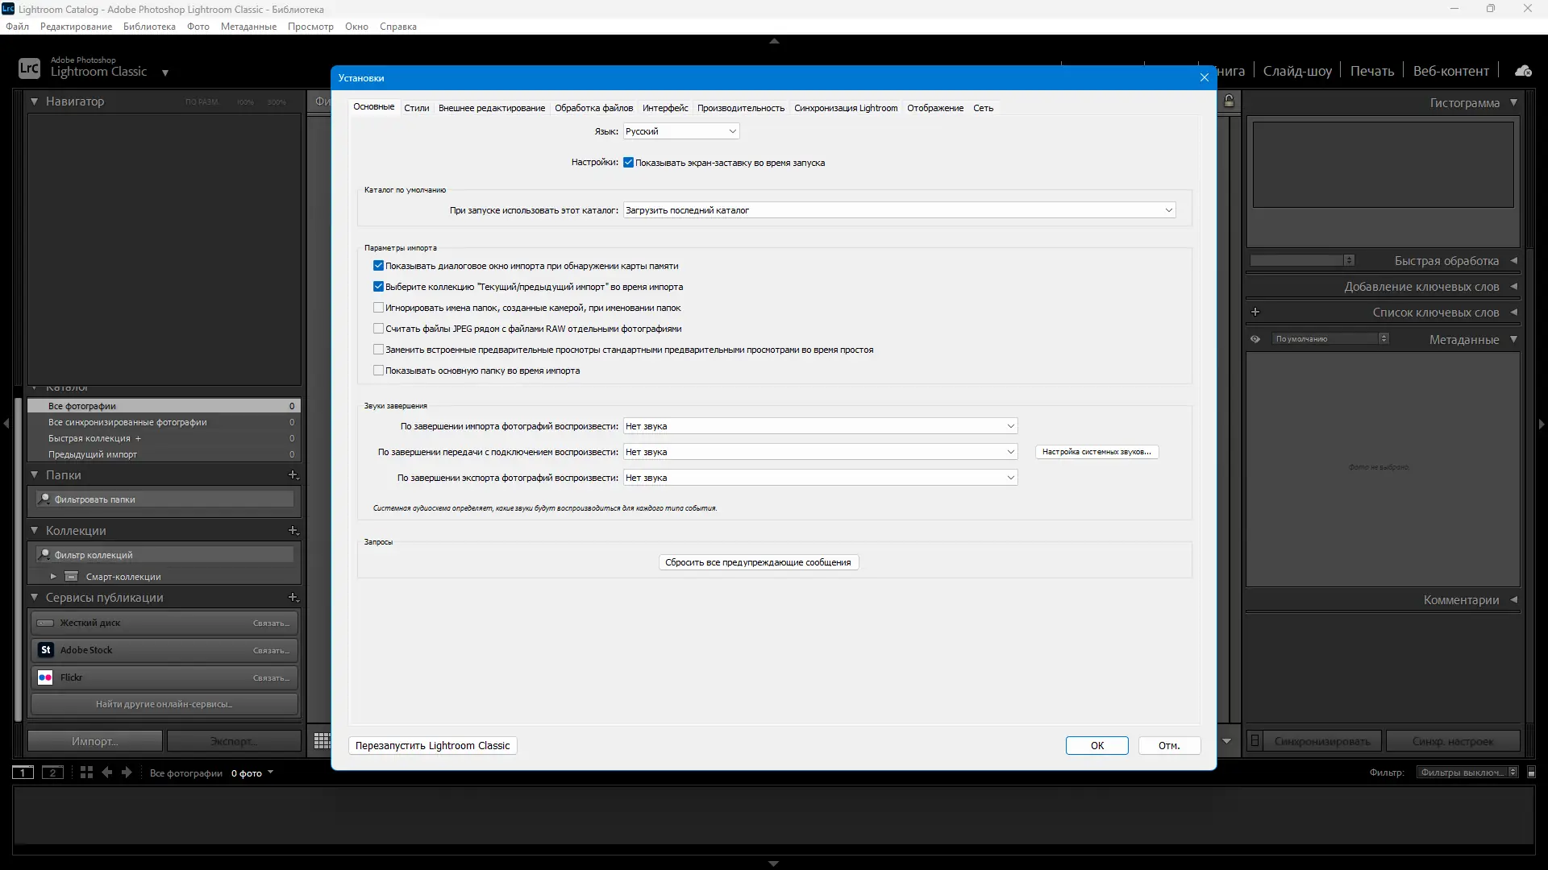Click the plus icon in Список ключевых слов
Screen dimensions: 1548x870
point(1255,313)
